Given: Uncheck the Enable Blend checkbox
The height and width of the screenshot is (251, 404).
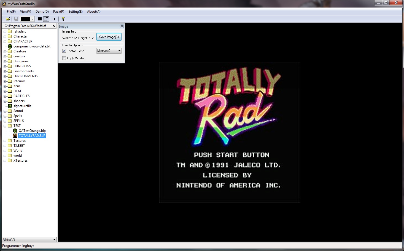Looking at the screenshot, I should click(64, 51).
